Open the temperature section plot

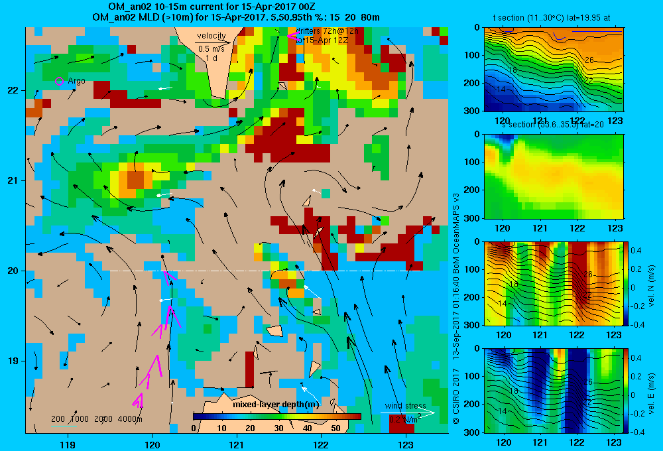click(x=554, y=70)
